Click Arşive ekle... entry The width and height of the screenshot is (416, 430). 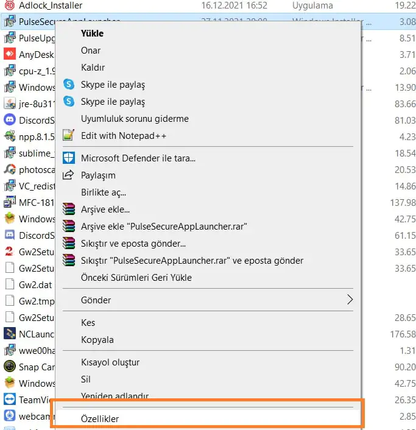(208, 210)
